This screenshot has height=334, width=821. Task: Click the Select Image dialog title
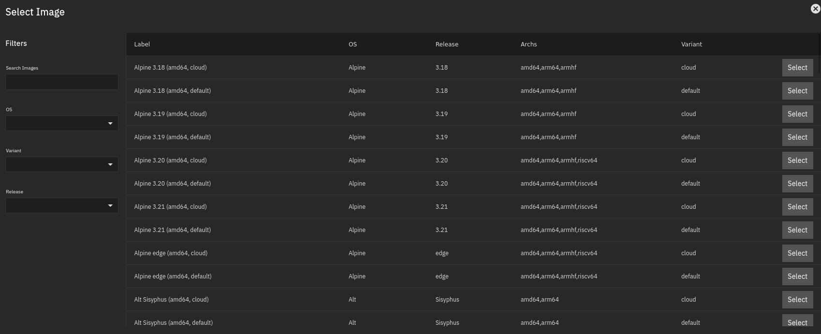35,12
